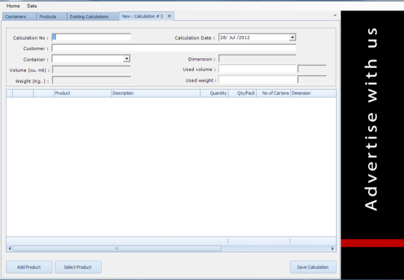Click the small box beside Used weight
Viewport: 404px width, 280px height.
pos(312,80)
